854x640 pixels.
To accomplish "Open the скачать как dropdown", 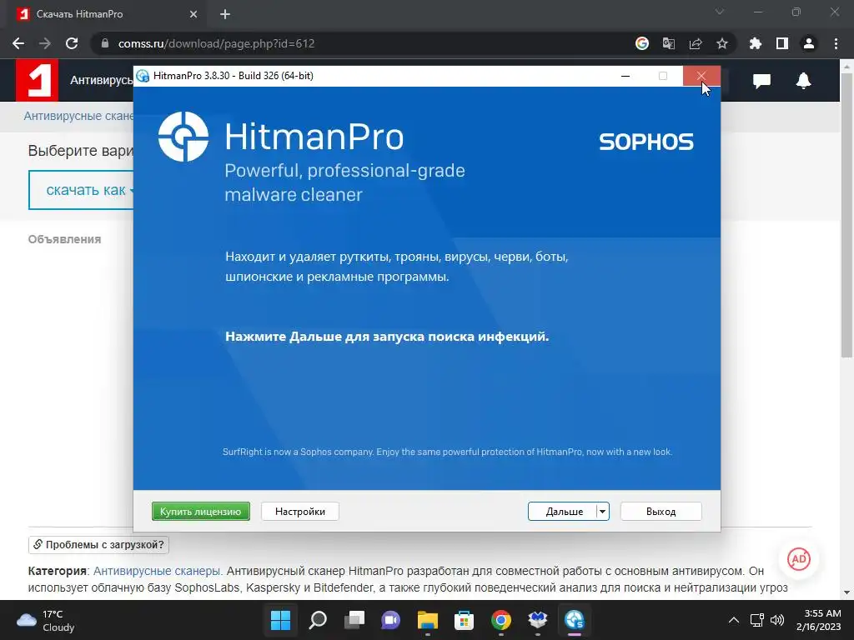I will coord(82,190).
